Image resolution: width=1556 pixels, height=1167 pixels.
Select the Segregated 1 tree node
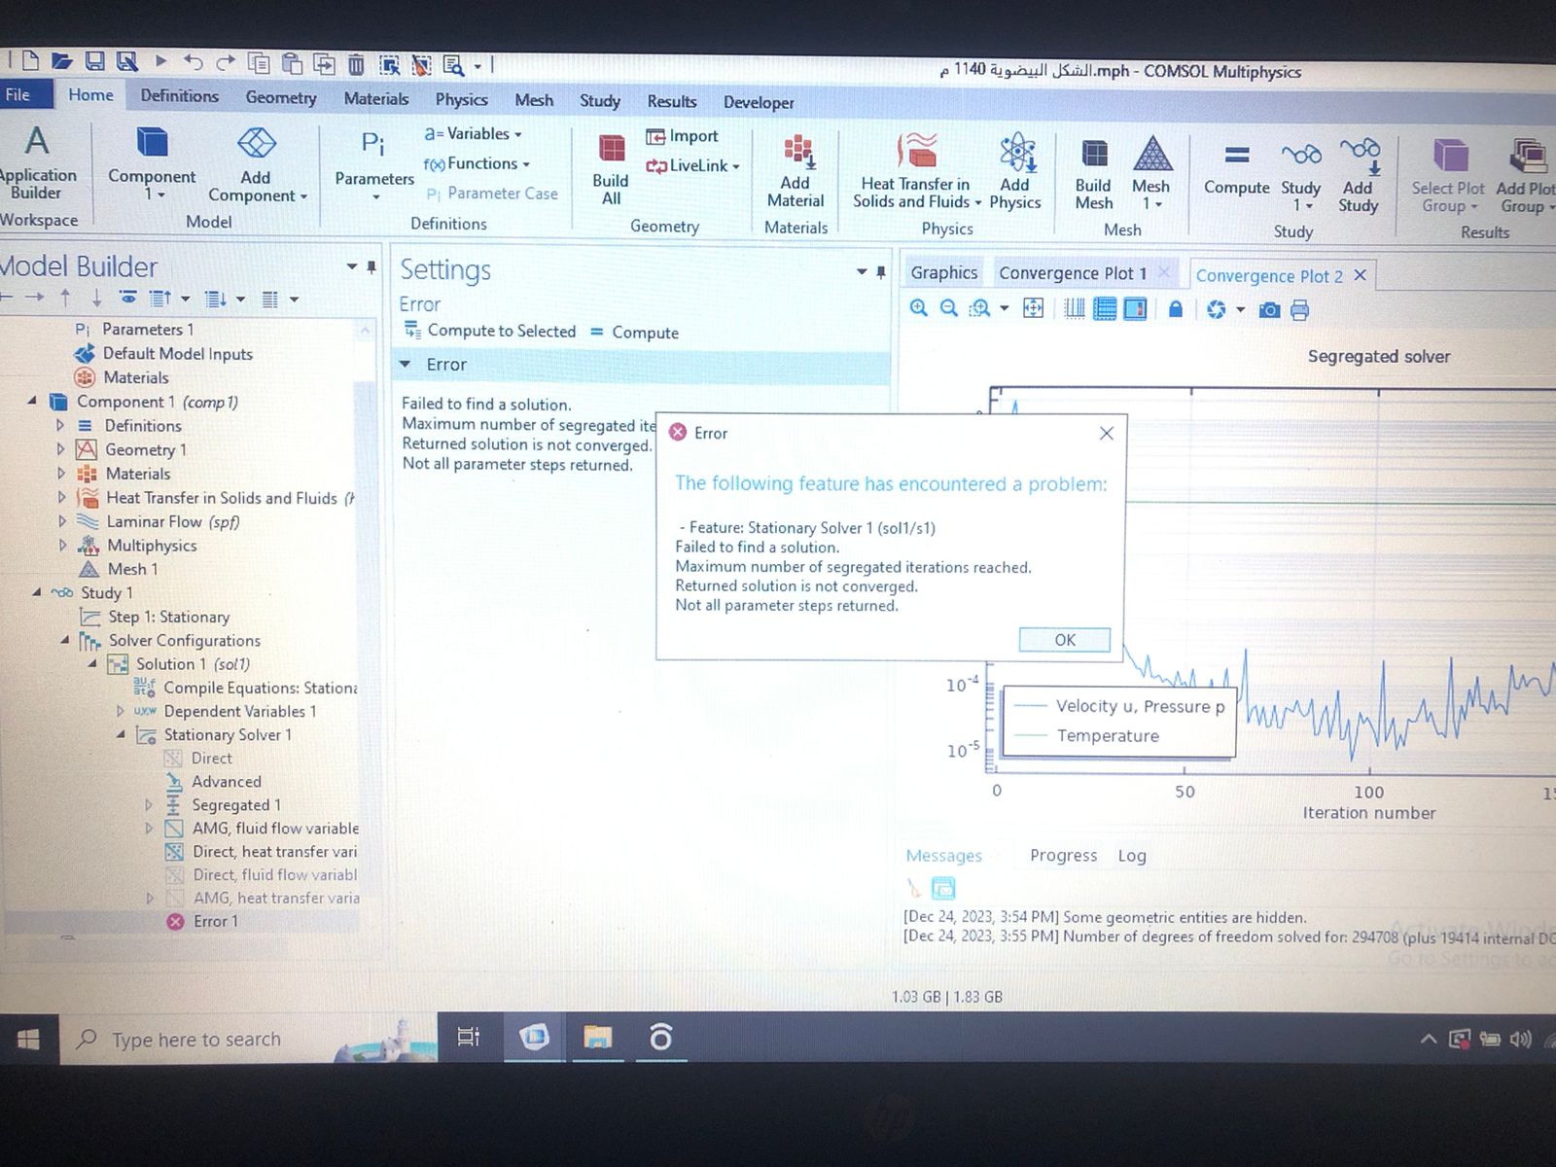(235, 805)
